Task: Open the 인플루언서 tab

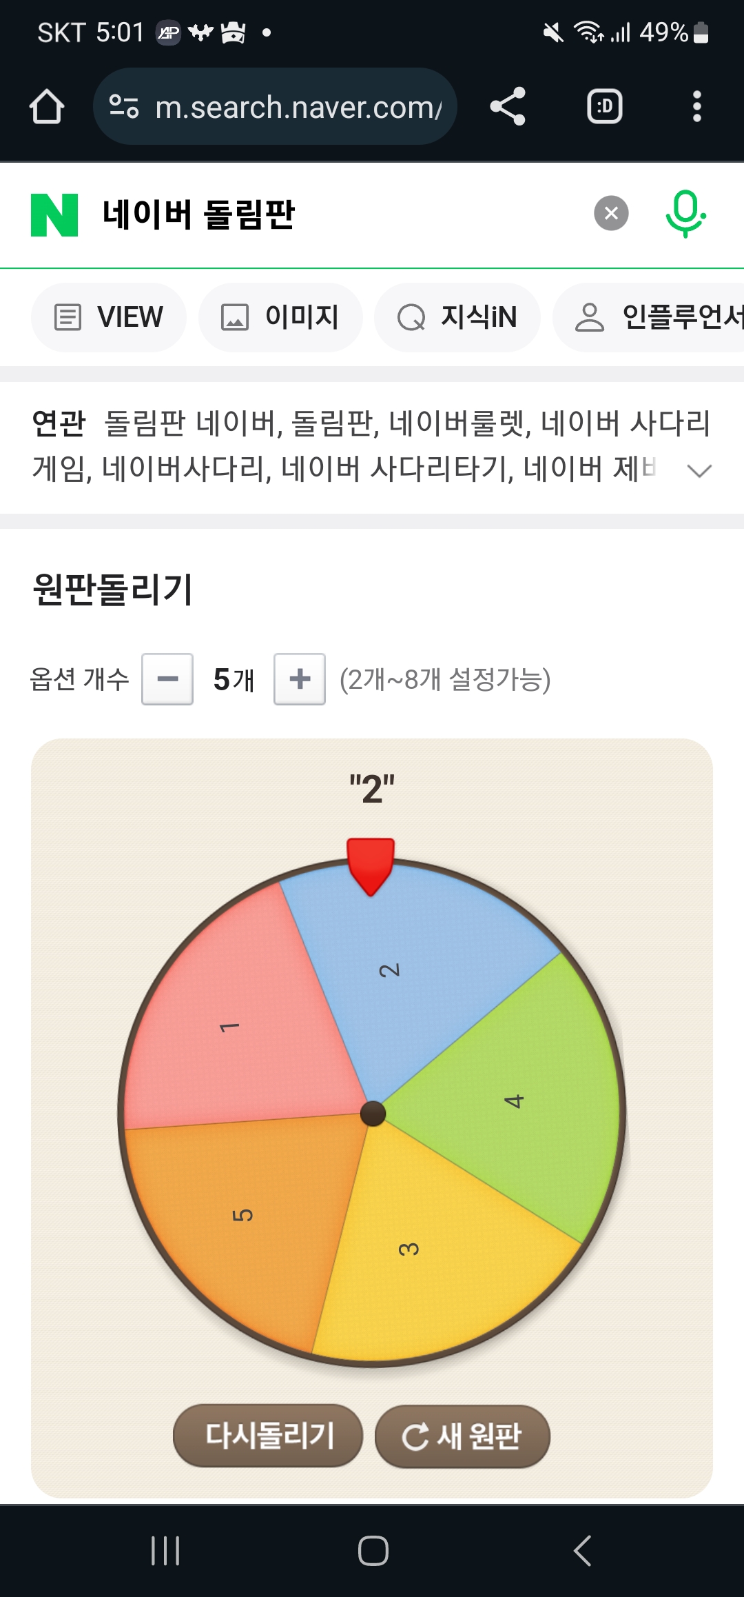Action: (648, 317)
